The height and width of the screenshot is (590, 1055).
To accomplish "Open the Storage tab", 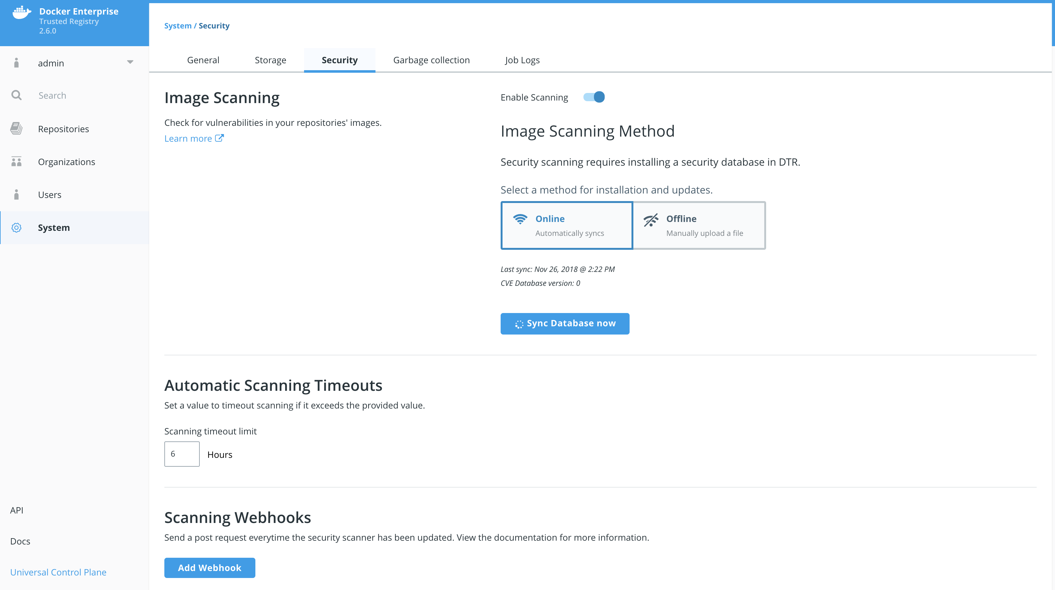I will (270, 60).
